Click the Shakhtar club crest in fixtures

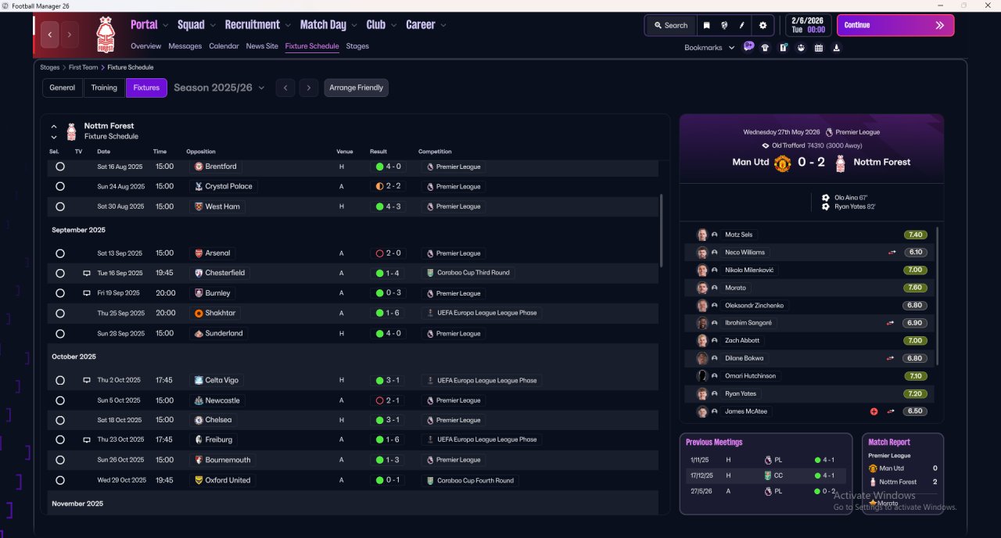click(x=199, y=313)
